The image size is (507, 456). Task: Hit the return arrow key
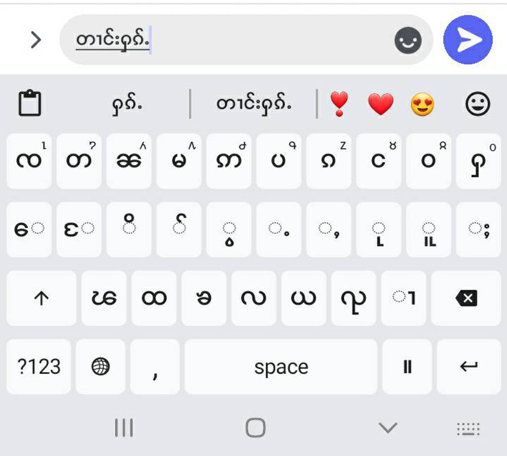click(469, 366)
